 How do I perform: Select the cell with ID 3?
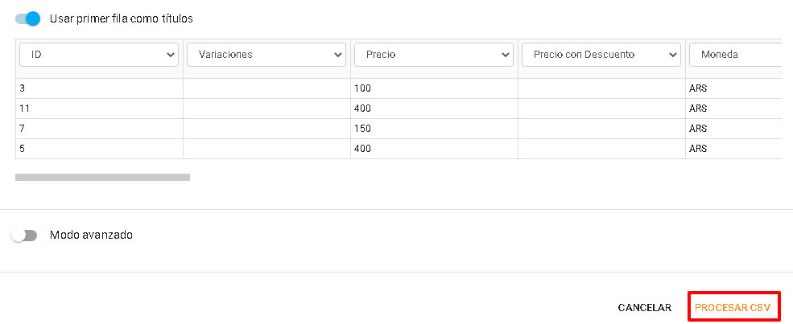99,88
